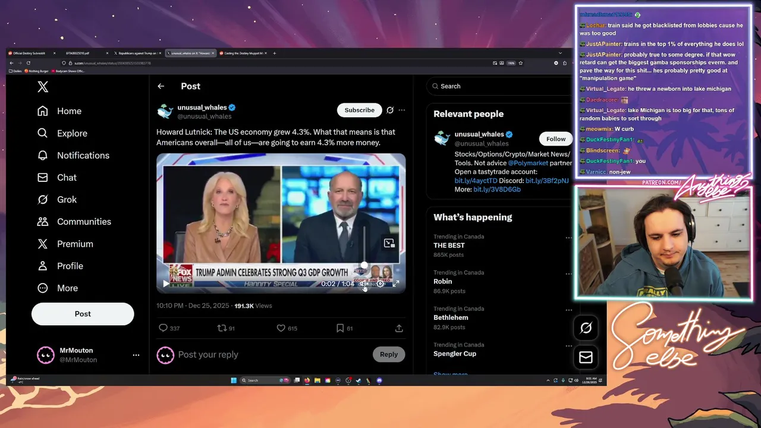Adjust the vertical volume slider handle
Viewport: 761px width, 428px height.
364,266
